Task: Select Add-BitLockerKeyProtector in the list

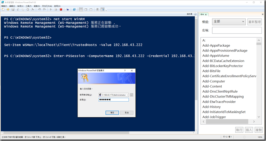Action: (x=222, y=66)
